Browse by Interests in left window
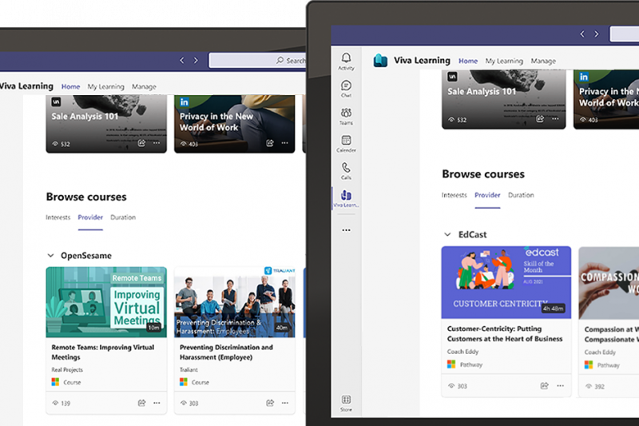Image resolution: width=639 pixels, height=426 pixels. 58,217
